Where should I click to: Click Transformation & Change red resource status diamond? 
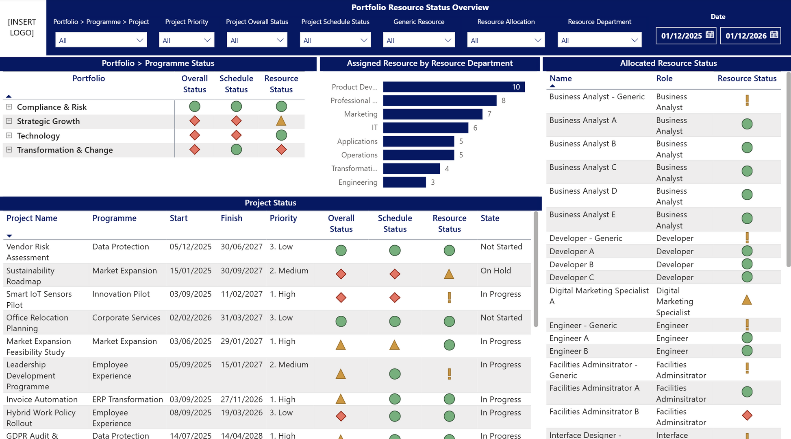tap(281, 150)
